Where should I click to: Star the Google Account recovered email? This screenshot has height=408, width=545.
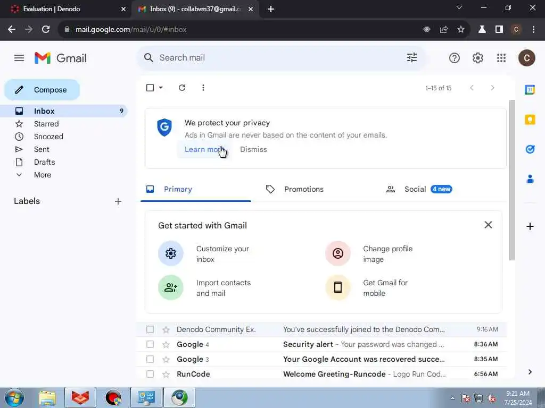[166, 359]
